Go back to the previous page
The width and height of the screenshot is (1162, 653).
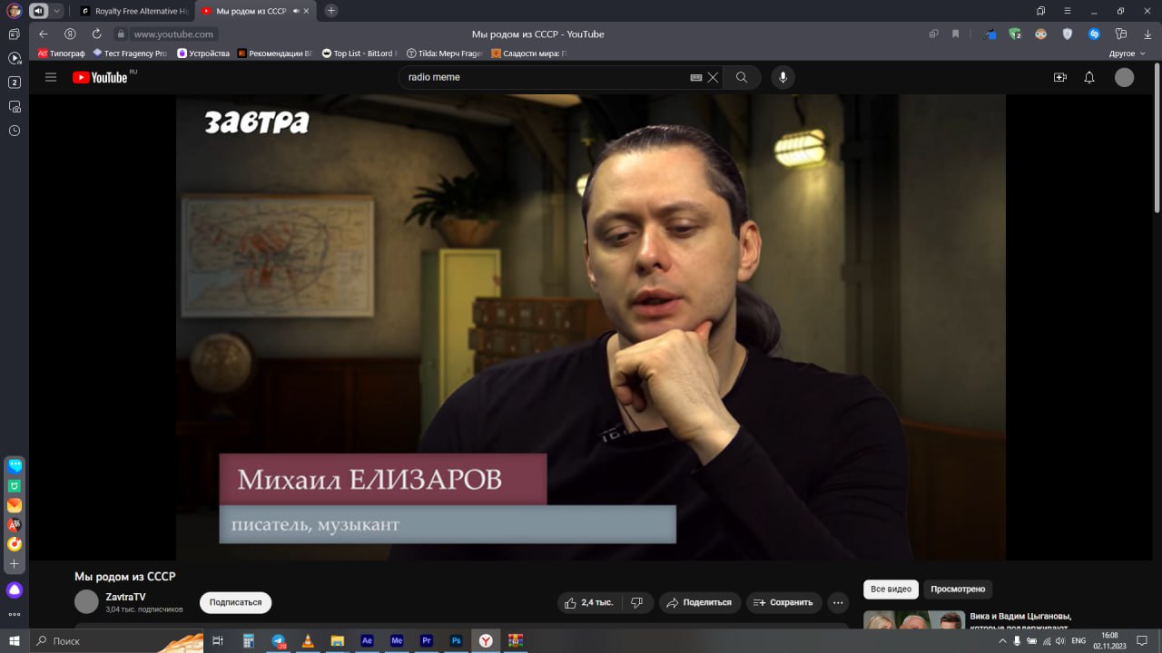click(44, 34)
